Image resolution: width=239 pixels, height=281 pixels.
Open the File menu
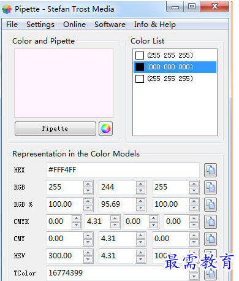tap(12, 25)
